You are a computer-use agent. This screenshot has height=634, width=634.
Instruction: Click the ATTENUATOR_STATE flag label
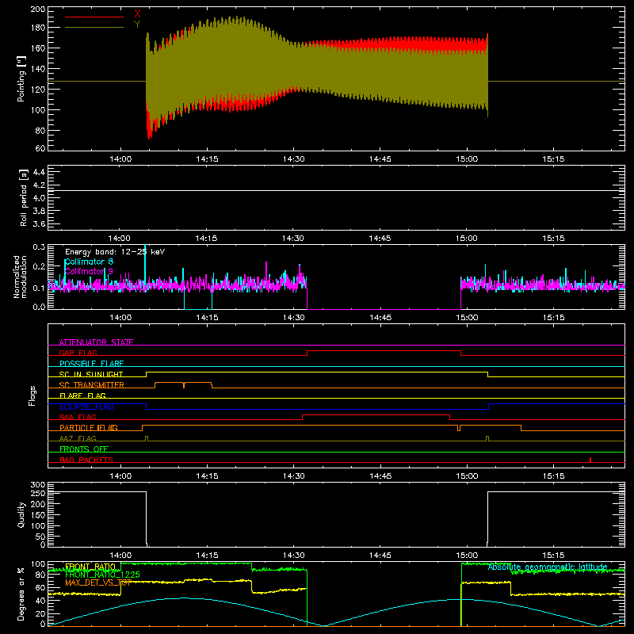(x=96, y=342)
